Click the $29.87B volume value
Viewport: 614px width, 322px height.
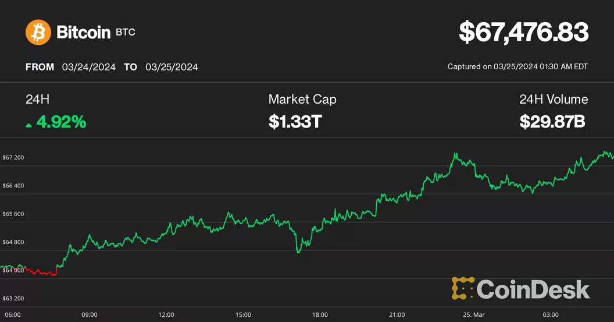click(x=552, y=122)
